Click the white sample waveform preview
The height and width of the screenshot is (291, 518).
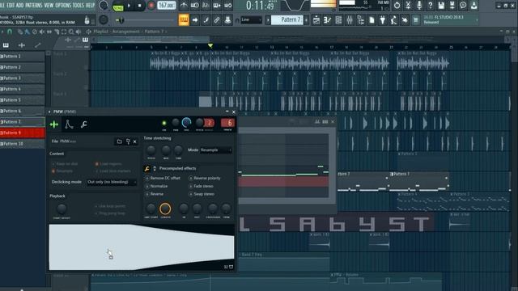pos(142,247)
